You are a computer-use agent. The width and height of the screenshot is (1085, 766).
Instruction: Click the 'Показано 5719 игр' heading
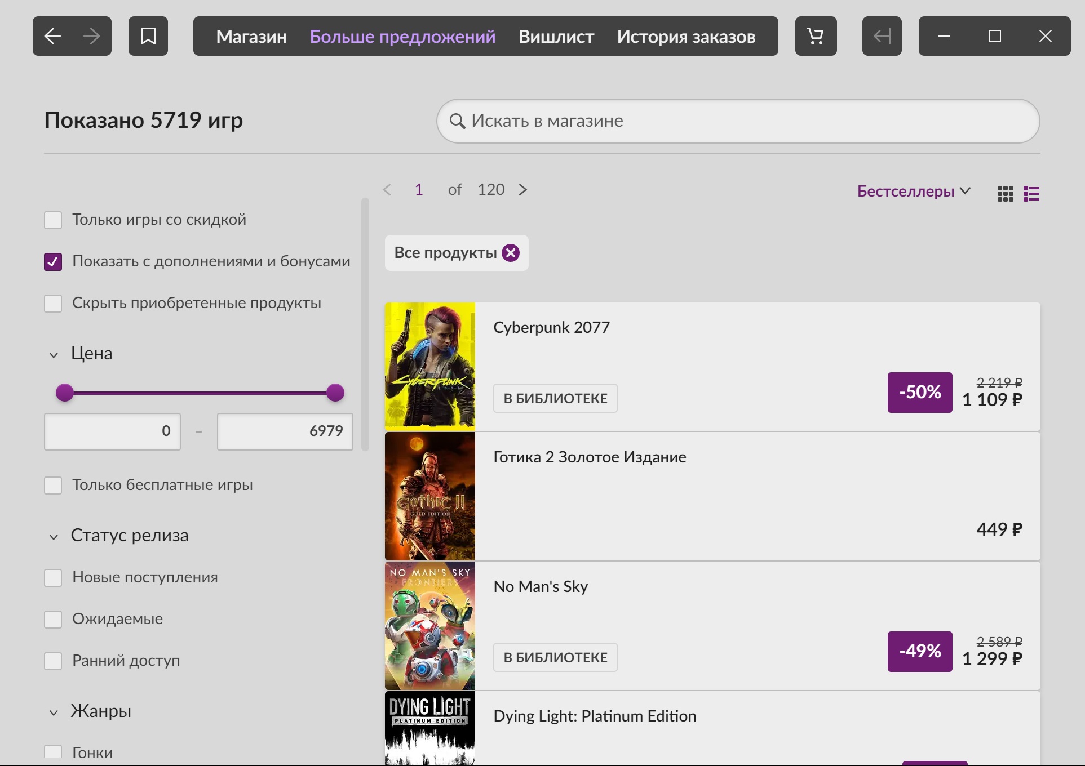(x=144, y=120)
